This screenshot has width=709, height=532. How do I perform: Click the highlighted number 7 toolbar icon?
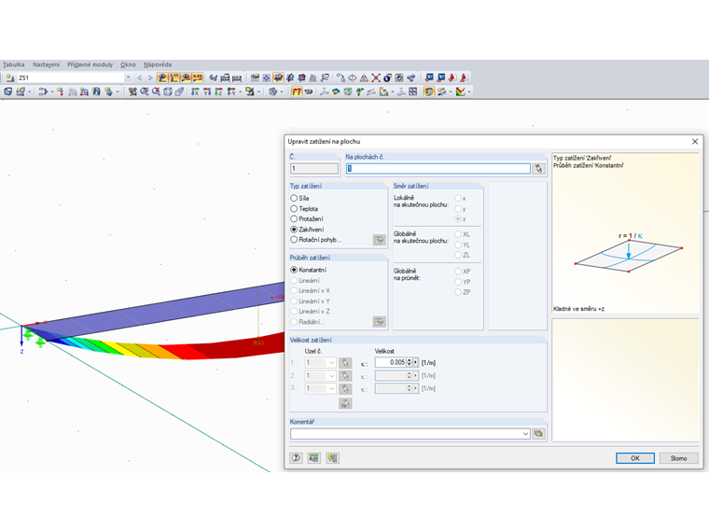click(x=297, y=91)
